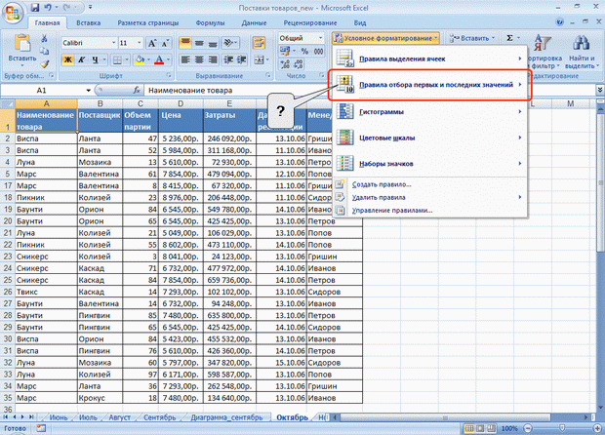This screenshot has height=435, width=605.
Task: Click the Paste (Вставить) clipboard icon
Action: [x=22, y=43]
